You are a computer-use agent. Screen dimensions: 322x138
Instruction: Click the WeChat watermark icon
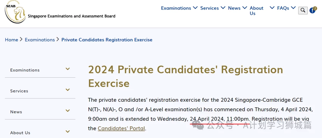[198, 125]
